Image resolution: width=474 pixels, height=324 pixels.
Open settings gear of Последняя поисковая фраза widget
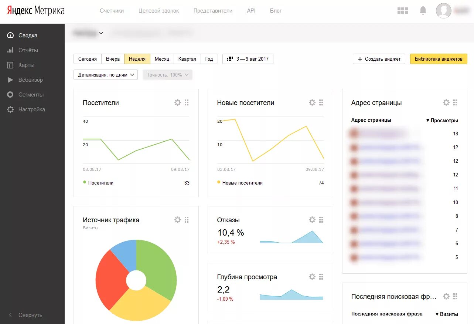click(446, 296)
